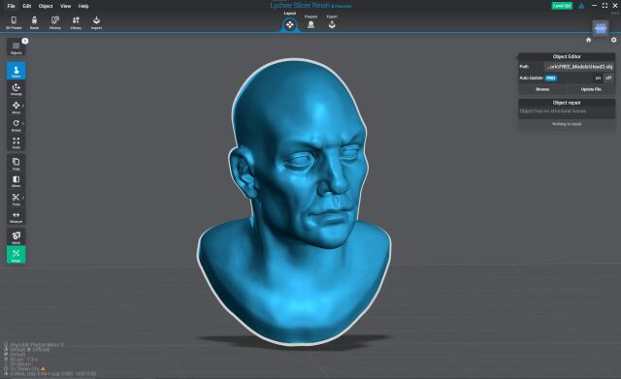Expand the Rotate tool submenu arrow
This screenshot has width=621, height=379.
pos(23,123)
